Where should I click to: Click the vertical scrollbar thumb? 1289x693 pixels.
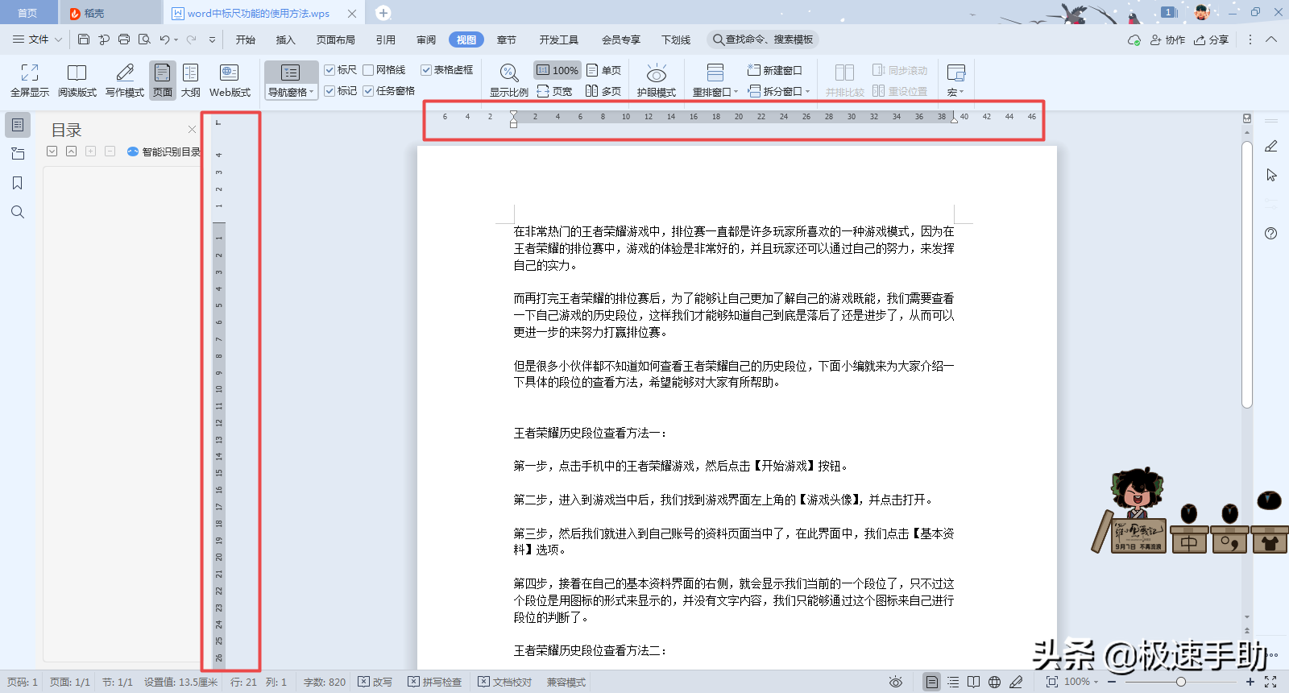click(1247, 274)
